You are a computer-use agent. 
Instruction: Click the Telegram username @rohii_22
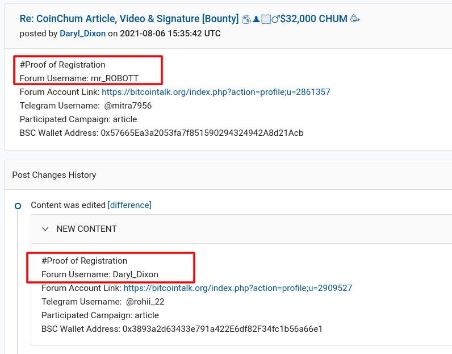(145, 302)
